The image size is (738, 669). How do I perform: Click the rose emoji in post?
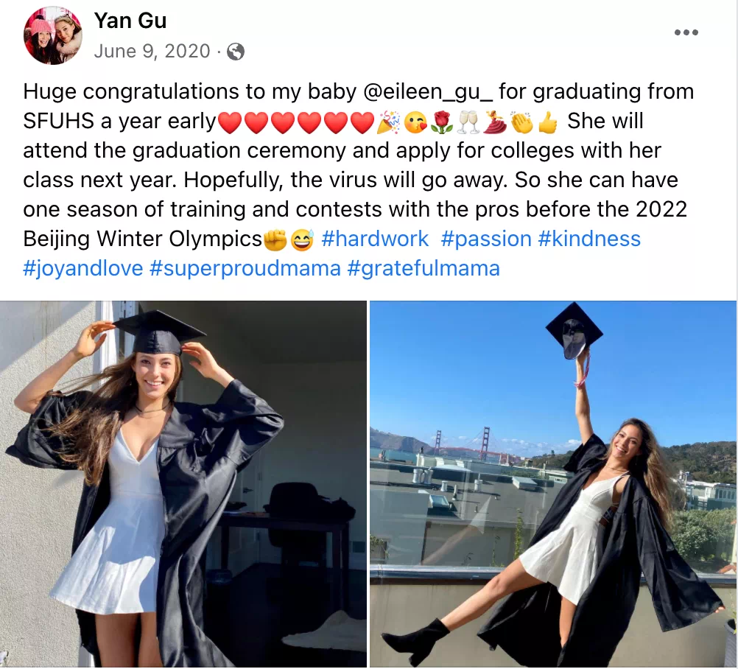[441, 122]
